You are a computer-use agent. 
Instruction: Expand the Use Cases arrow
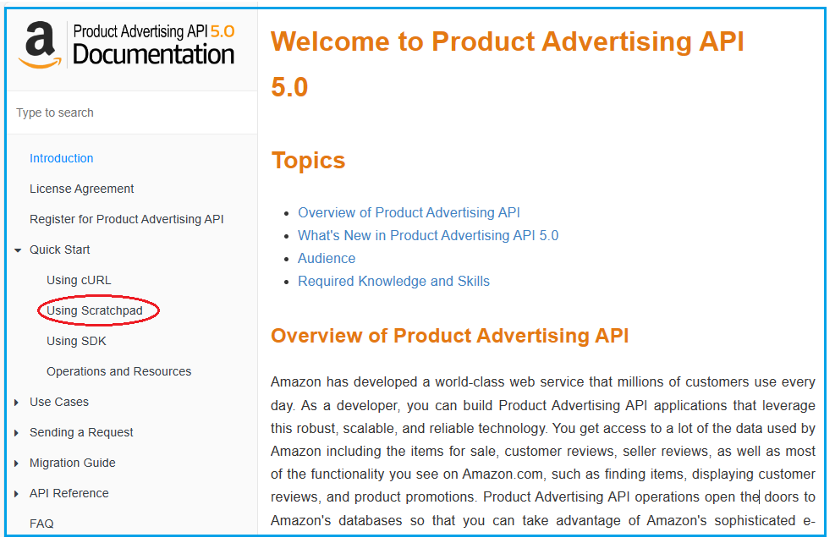pyautogui.click(x=17, y=403)
